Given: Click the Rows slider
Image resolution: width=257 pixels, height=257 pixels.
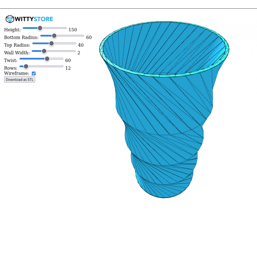Looking at the screenshot, I should (41, 66).
